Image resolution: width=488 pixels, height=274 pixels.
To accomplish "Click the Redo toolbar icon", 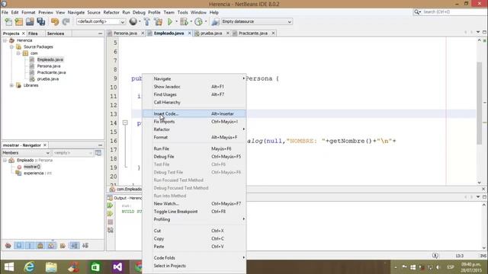I will pyautogui.click(x=66, y=22).
